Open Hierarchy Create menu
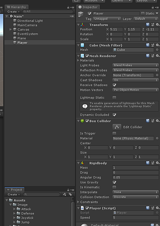This screenshot has height=226, width=160. pyautogui.click(x=13, y=12)
